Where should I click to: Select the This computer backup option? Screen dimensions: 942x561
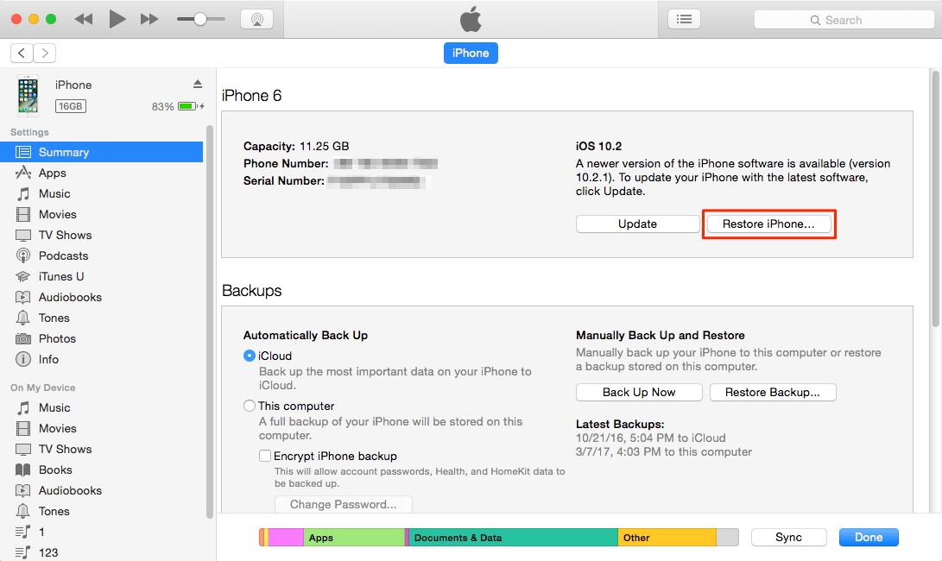tap(250, 406)
